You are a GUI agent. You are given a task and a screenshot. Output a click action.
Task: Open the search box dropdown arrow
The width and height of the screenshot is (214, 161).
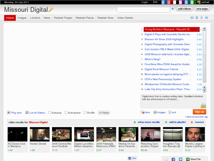click(173, 9)
